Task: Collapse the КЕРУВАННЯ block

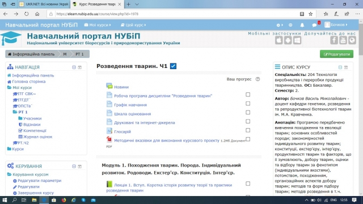Action: coord(74,166)
